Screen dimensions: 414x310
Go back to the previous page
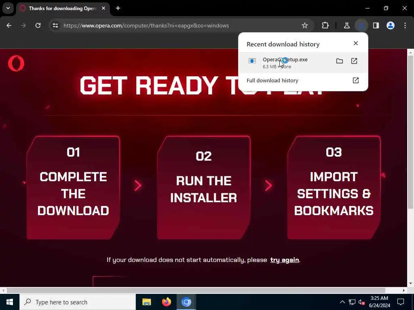(9, 25)
